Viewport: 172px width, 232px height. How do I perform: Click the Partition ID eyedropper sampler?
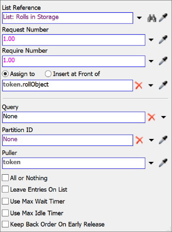163,140
